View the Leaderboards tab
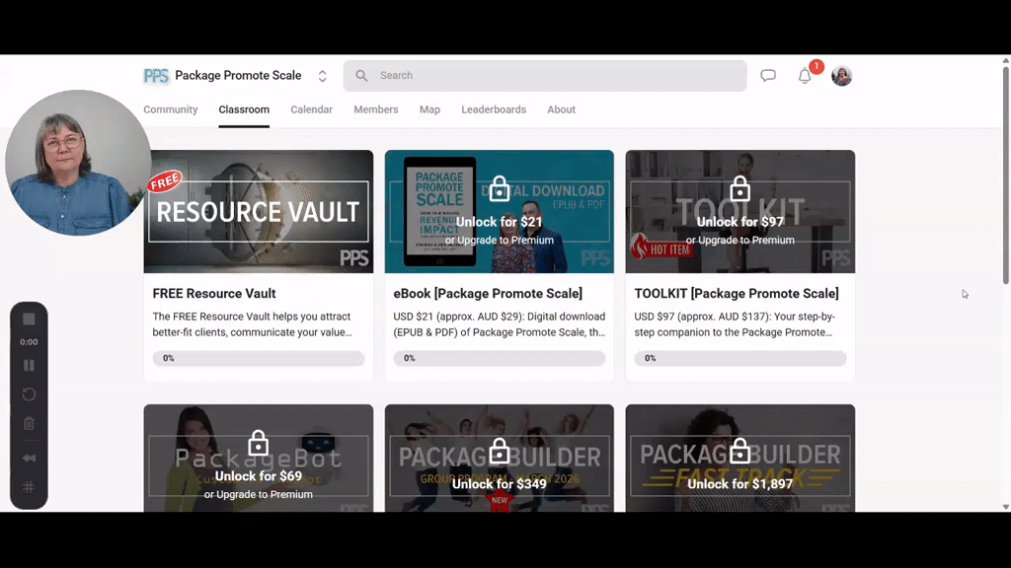The width and height of the screenshot is (1011, 568). click(494, 109)
